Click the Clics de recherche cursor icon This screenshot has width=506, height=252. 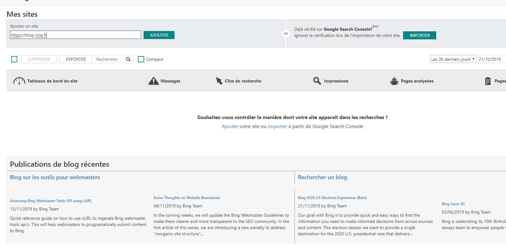point(219,81)
